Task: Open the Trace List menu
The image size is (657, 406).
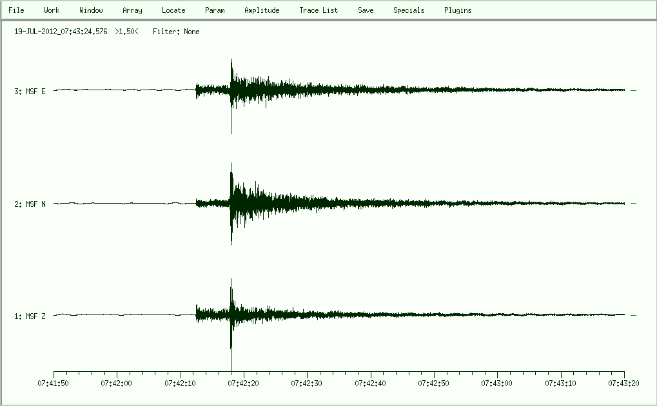Action: (319, 10)
